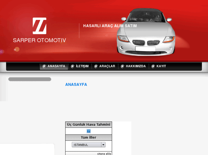Click the 'Üç Günlük Hava Tahmini' header
Screen dimensions: 208x155
click(x=89, y=125)
